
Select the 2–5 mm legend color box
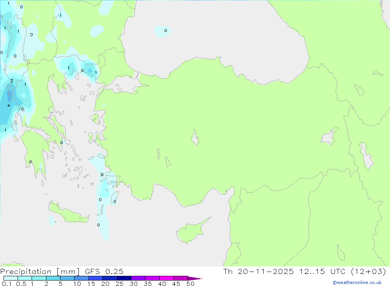pos(53,278)
